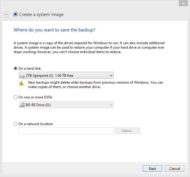Screen dimensions: 190x177
Task: Click the disc drive icon next to BD-RE Drive
Action: click(x=22, y=105)
